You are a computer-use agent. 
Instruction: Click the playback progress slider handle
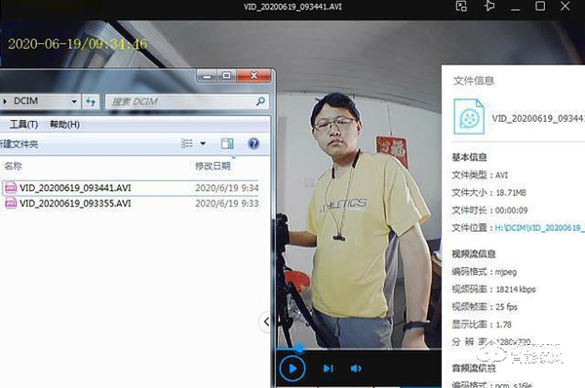[299, 349]
